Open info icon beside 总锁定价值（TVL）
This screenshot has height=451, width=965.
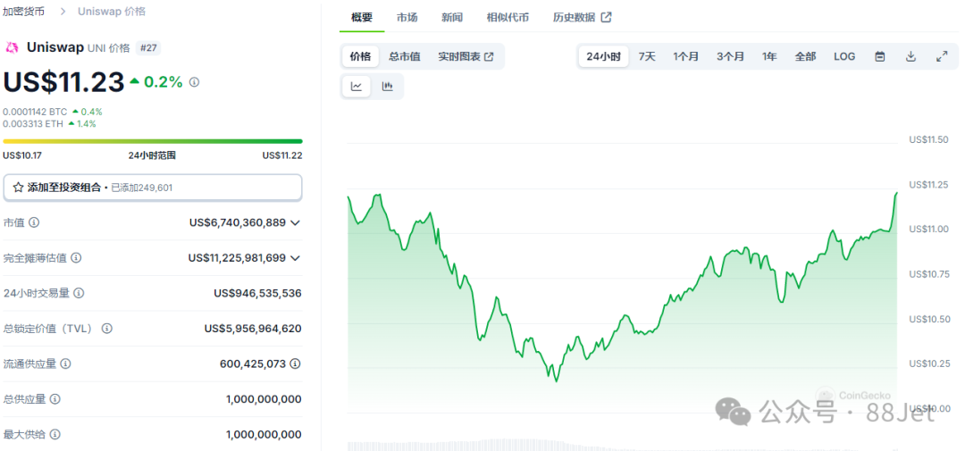(x=107, y=329)
